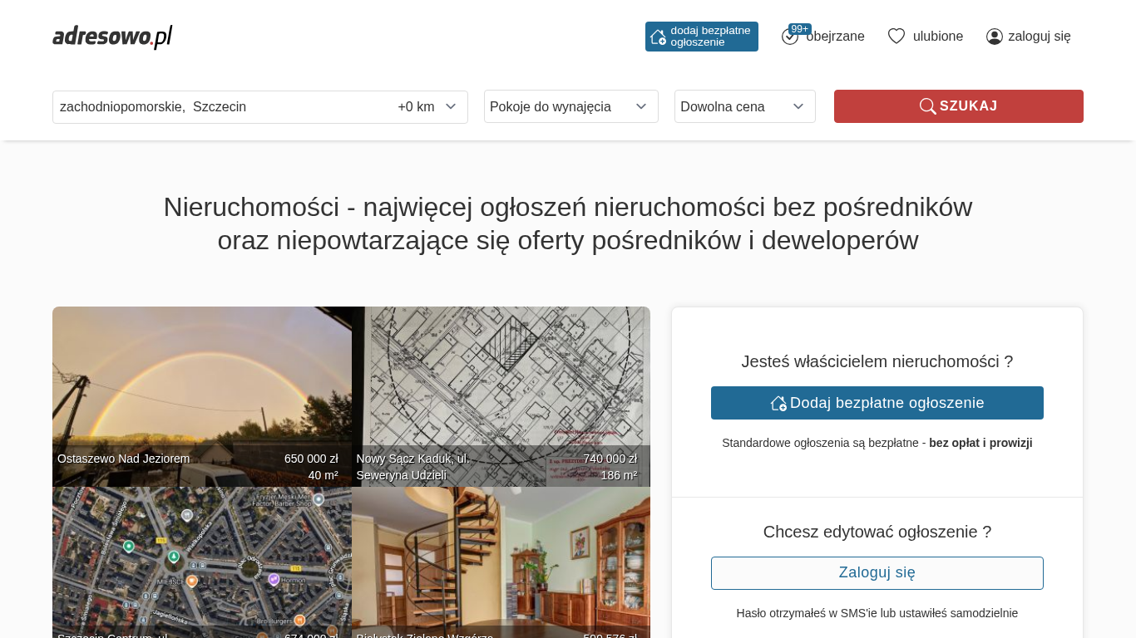The height and width of the screenshot is (638, 1136).
Task: Click the 99+ viewed badge
Action: [800, 29]
